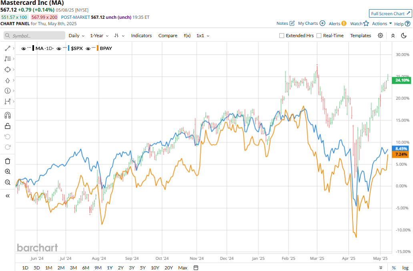This screenshot has height=271, width=413.
Task: Expand more options for MA series
Action: point(29,48)
